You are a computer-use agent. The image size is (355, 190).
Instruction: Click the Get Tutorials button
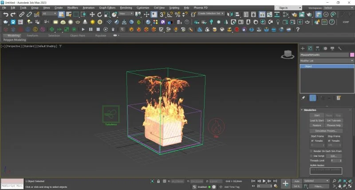(334, 120)
